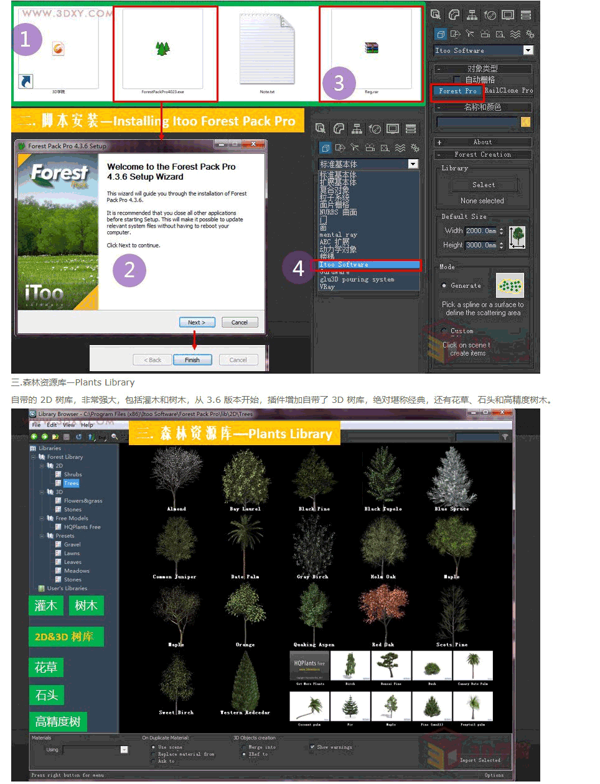Click Next in Forest Pack Pro Setup

(x=197, y=322)
